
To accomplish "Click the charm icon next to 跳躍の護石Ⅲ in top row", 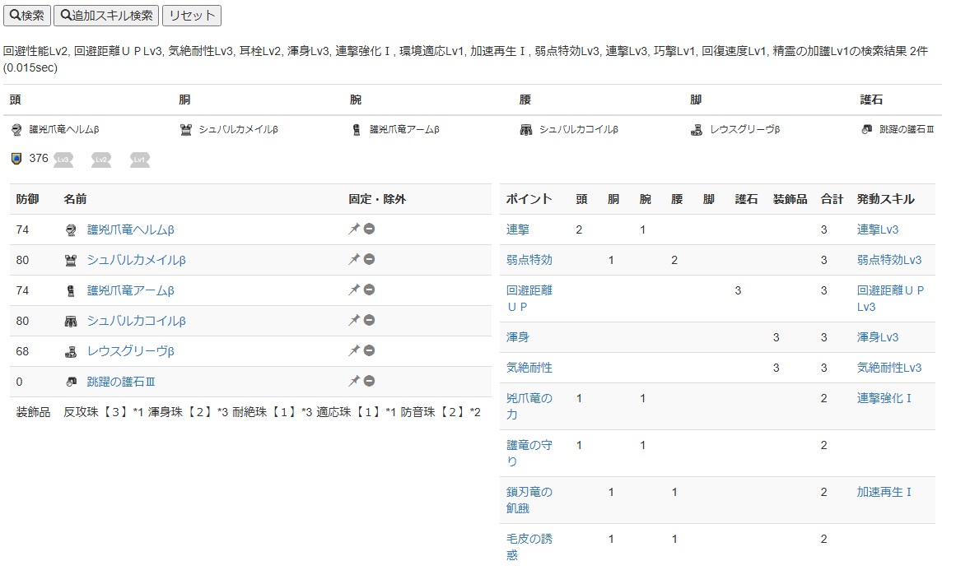I will click(867, 130).
